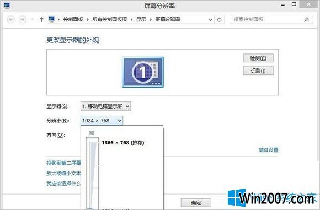Open the 显示器 display selection dropdown

(105, 106)
